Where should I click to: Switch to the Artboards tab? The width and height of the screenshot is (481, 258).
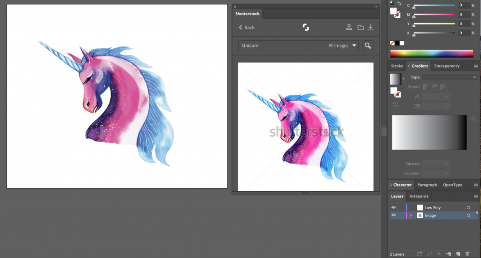tap(419, 196)
